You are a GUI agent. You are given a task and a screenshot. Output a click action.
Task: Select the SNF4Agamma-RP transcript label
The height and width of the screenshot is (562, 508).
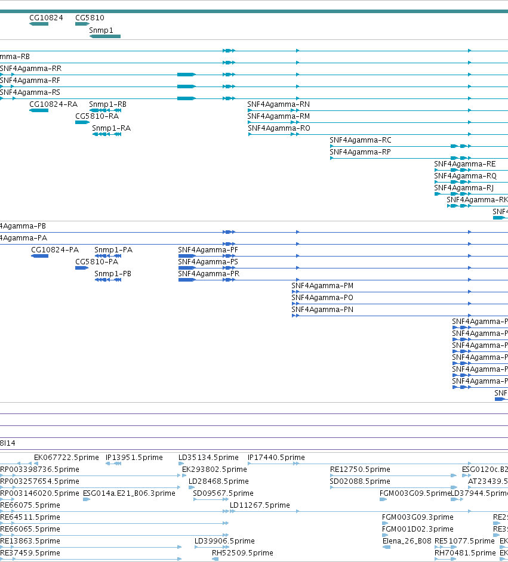[x=360, y=152]
